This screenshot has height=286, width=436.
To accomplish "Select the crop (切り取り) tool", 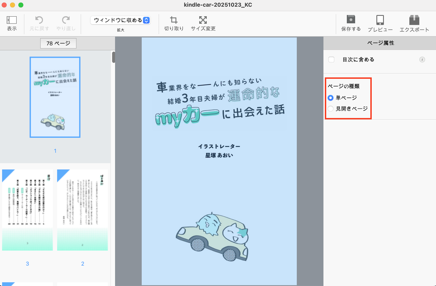I will click(x=174, y=20).
